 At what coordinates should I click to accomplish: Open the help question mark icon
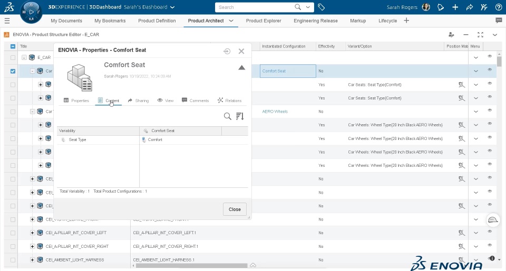click(499, 7)
